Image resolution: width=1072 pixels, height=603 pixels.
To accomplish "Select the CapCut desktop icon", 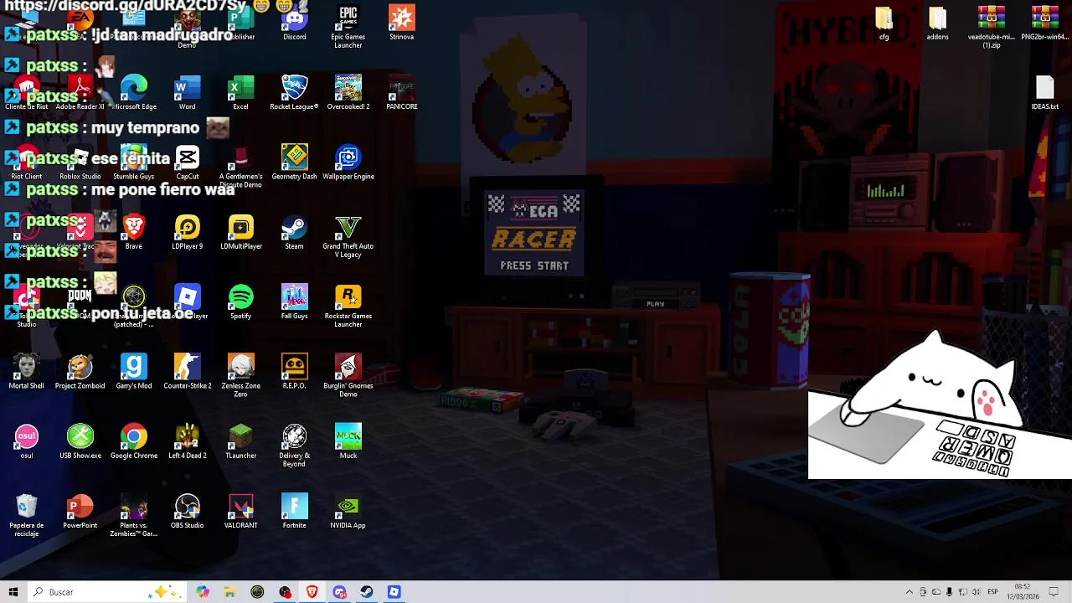I will [x=187, y=162].
